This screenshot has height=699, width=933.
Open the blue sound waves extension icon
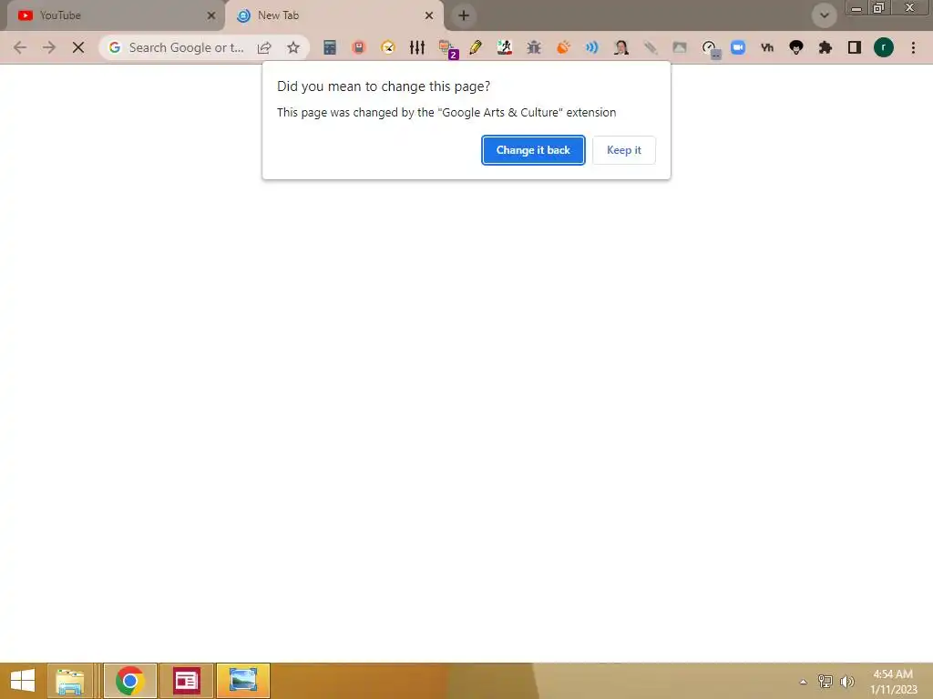[591, 47]
